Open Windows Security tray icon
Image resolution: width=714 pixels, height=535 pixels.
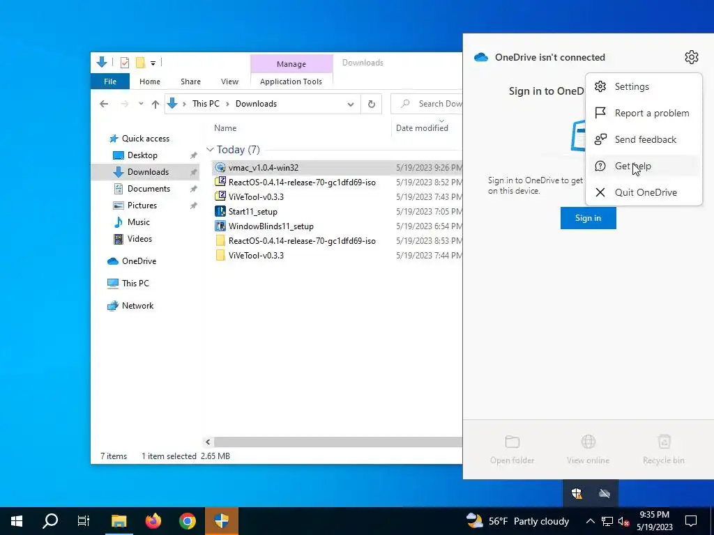click(577, 493)
